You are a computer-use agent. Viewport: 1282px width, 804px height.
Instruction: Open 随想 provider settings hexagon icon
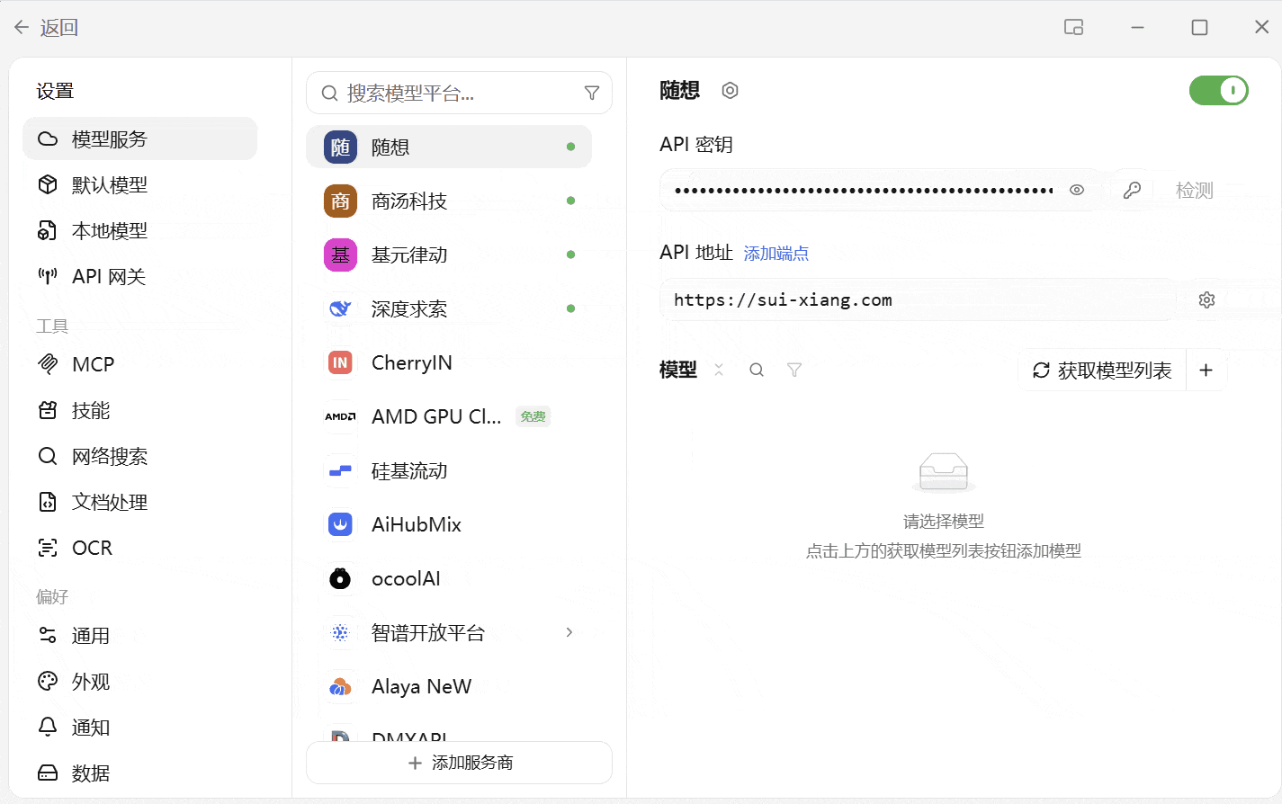tap(730, 90)
